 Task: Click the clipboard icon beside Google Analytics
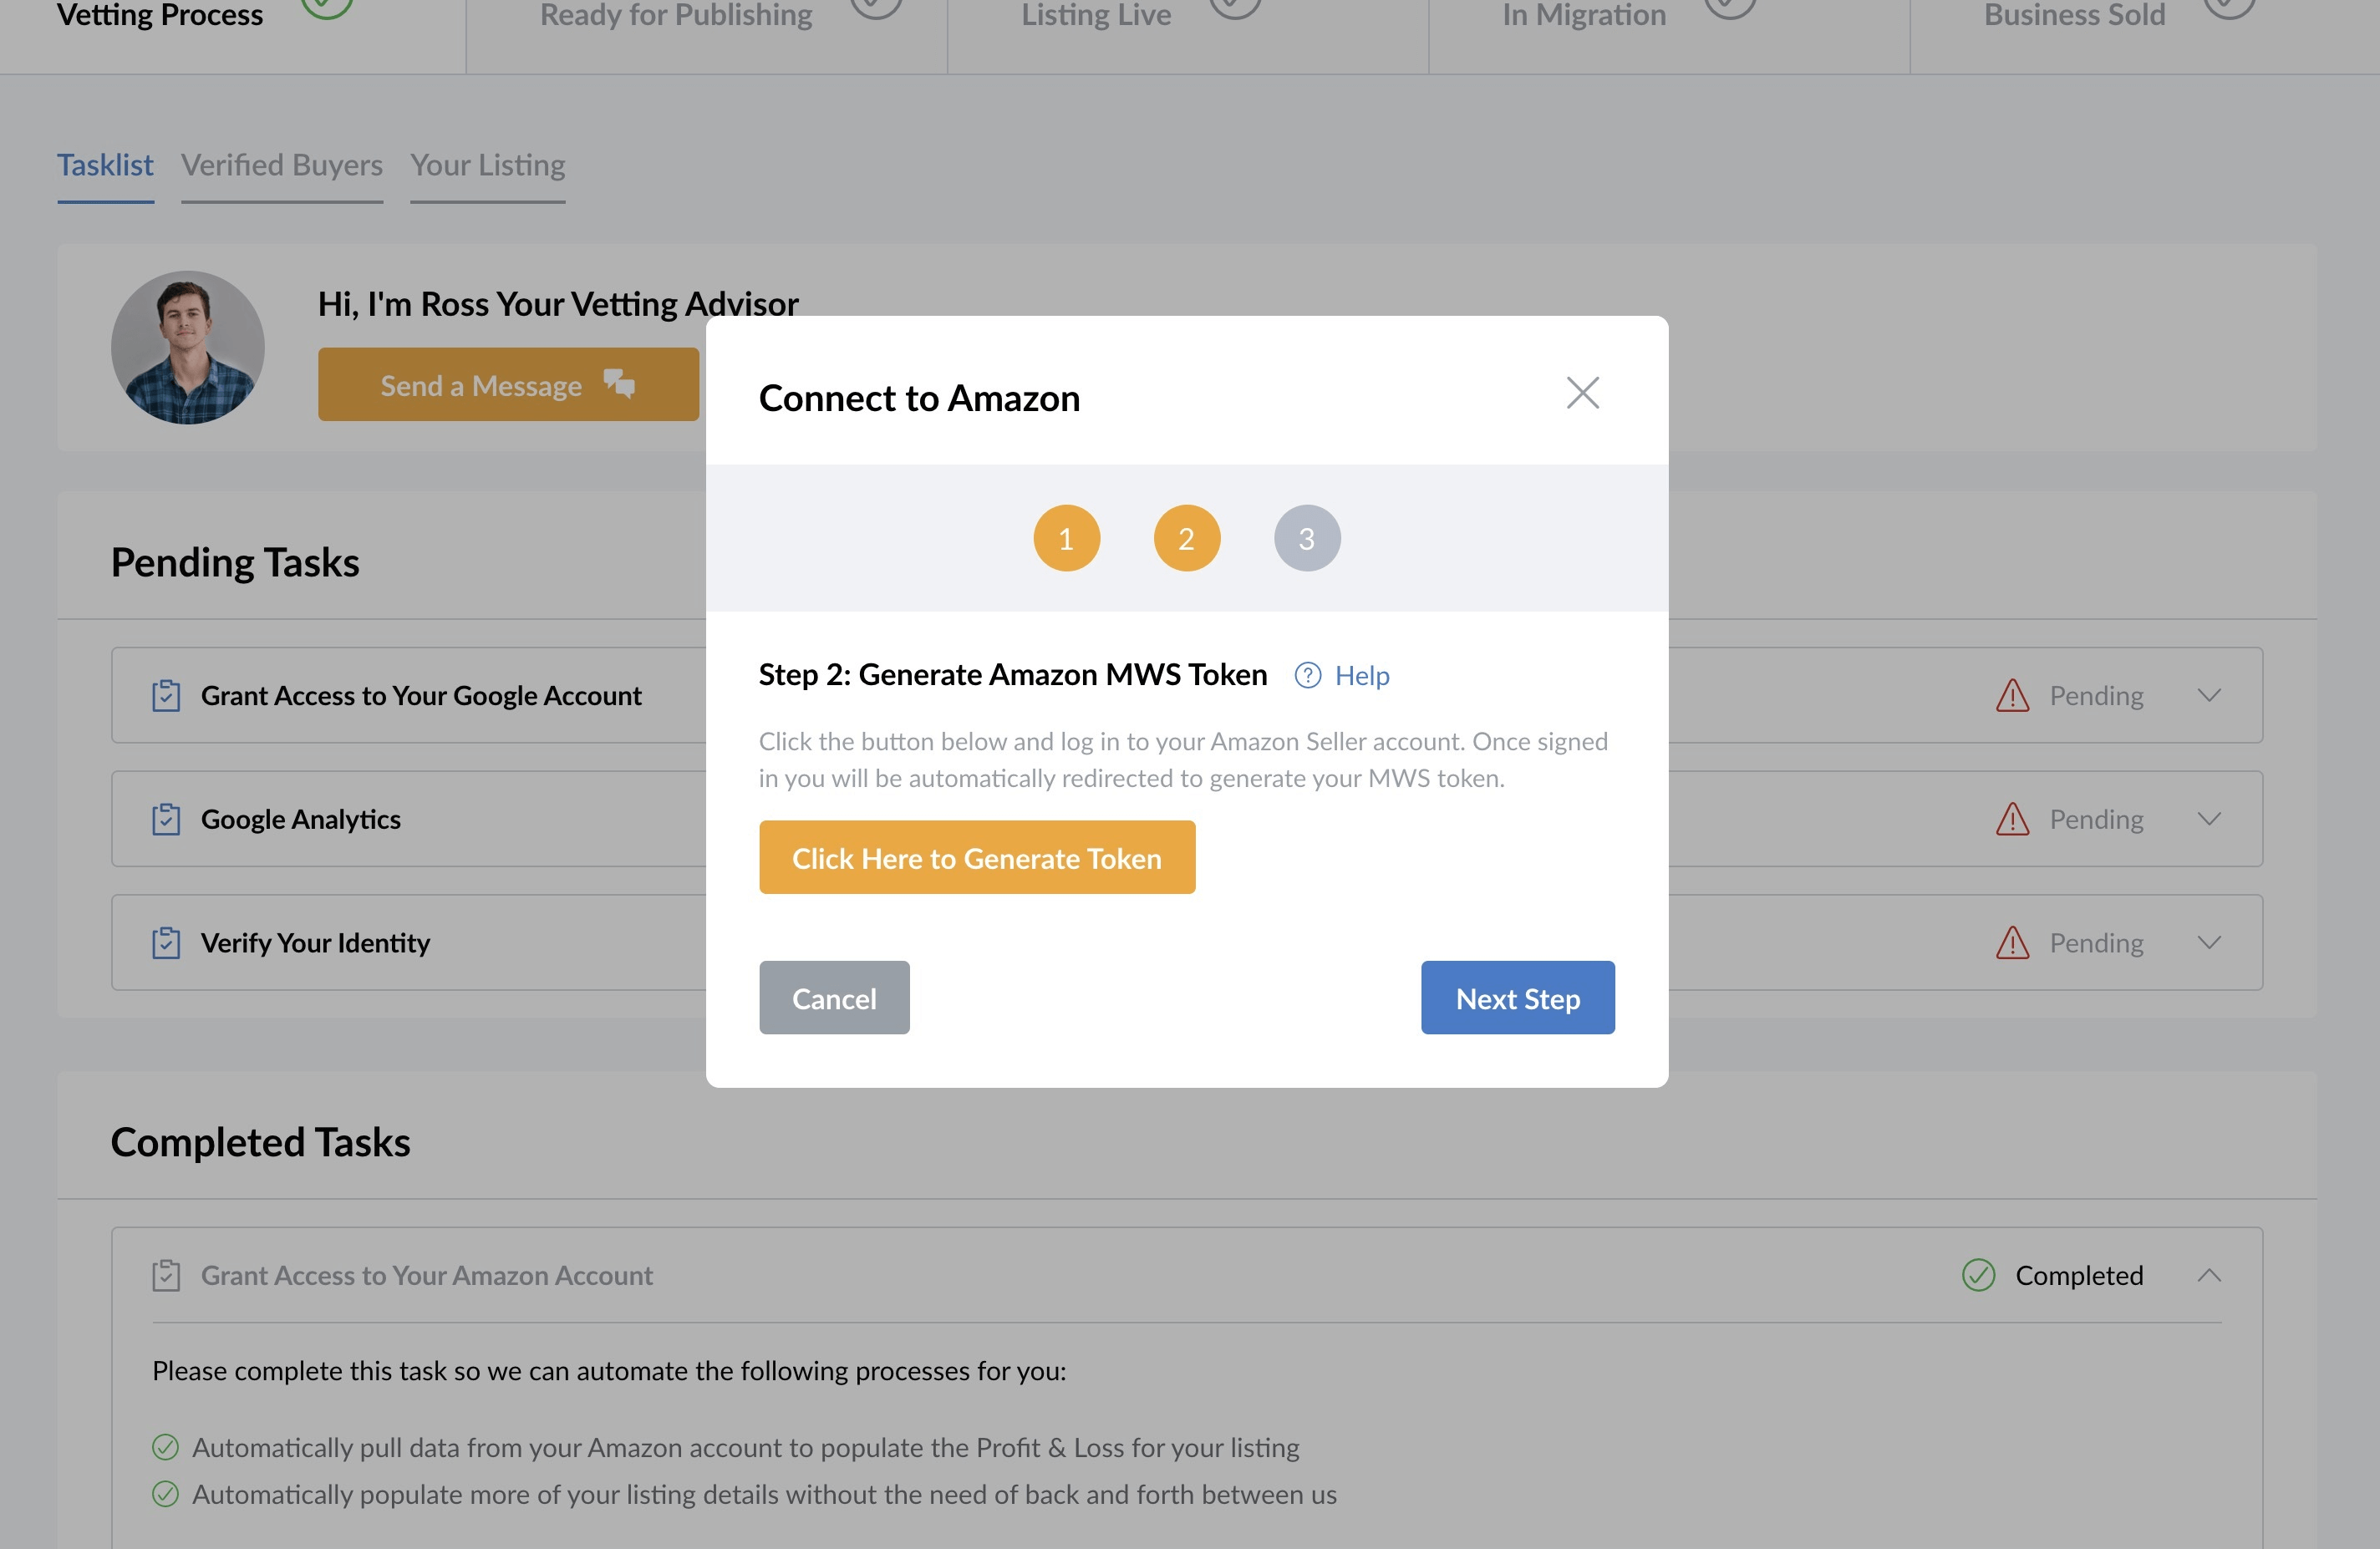166,819
